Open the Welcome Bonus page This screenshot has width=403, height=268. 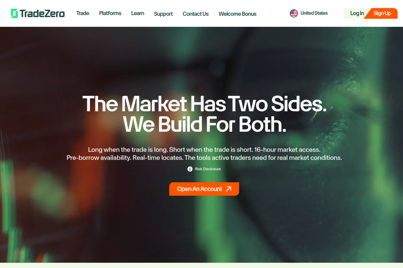coord(237,14)
